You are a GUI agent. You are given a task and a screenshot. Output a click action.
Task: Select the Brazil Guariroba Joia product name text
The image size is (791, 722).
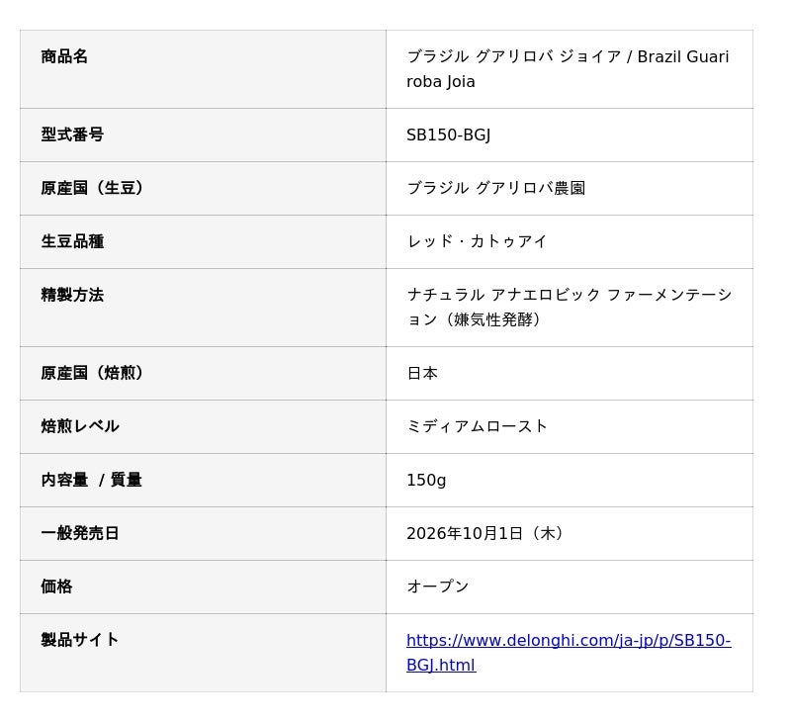pos(568,69)
